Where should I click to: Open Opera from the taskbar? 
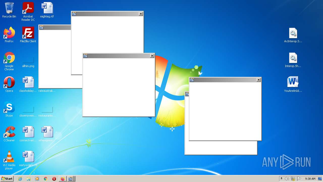tap(54, 179)
